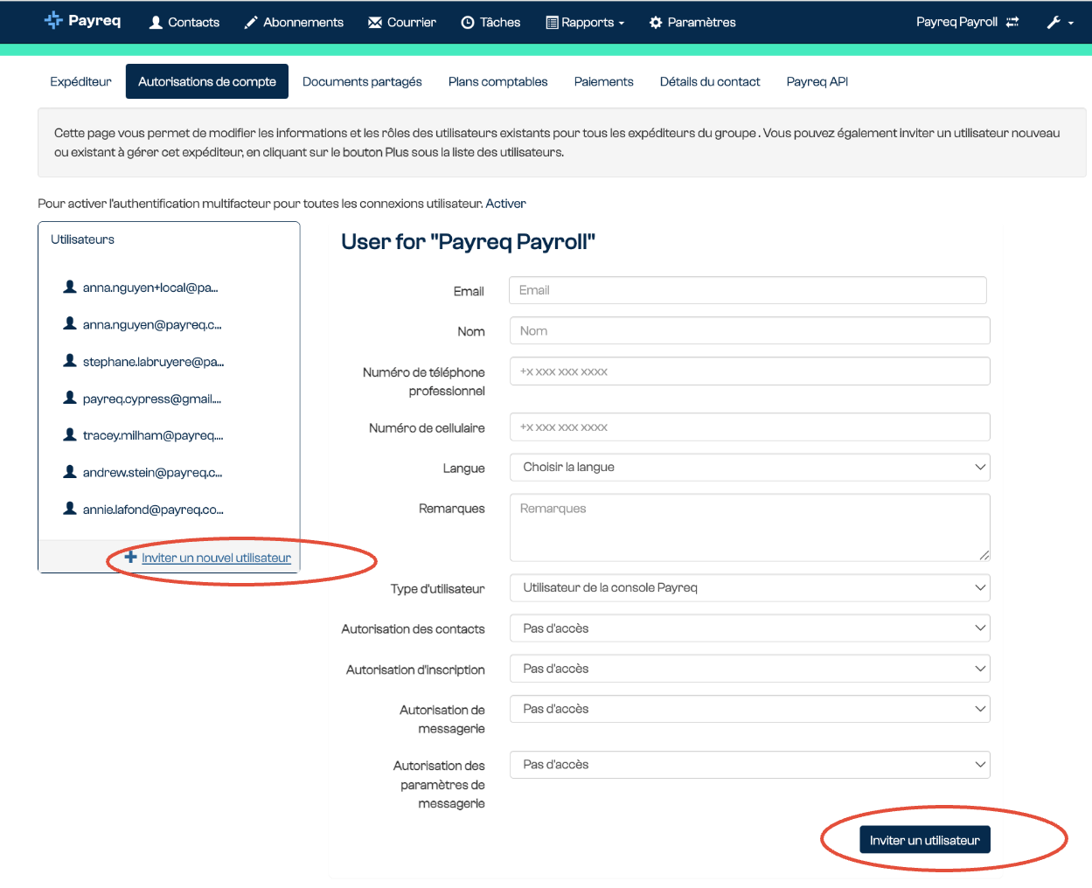Click user icon beside andrew.stein
Image resolution: width=1092 pixels, height=888 pixels.
(70, 471)
